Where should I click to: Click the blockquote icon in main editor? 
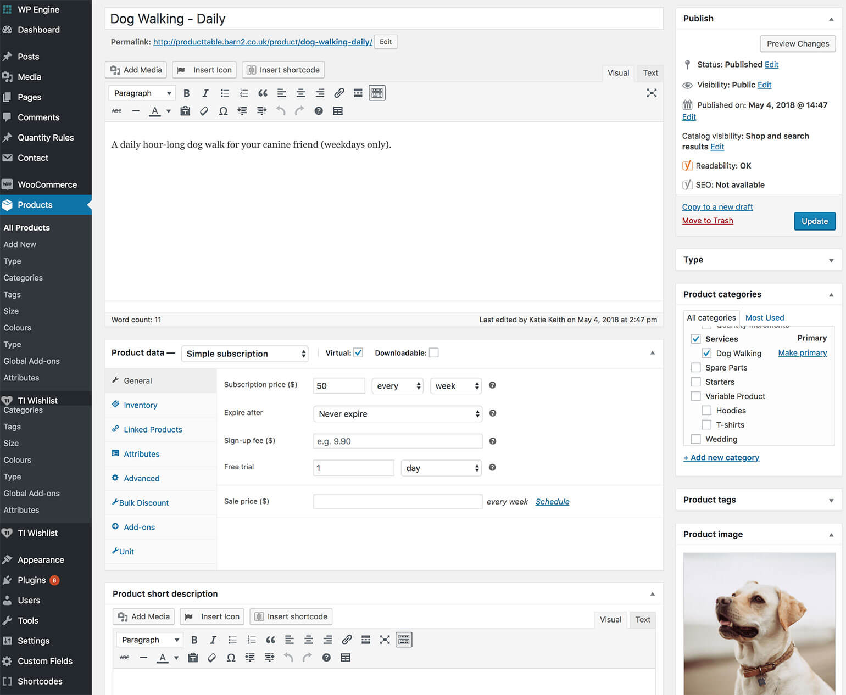click(x=263, y=93)
